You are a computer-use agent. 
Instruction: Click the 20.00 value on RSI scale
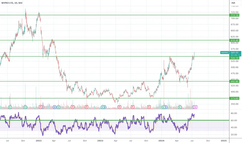(234, 134)
